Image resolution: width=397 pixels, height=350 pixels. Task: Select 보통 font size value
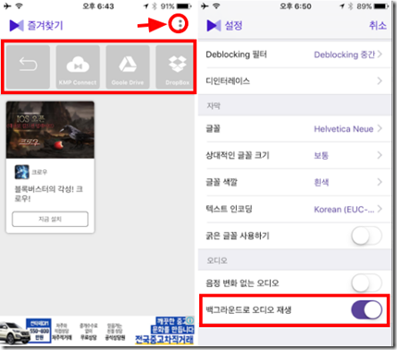tap(321, 155)
